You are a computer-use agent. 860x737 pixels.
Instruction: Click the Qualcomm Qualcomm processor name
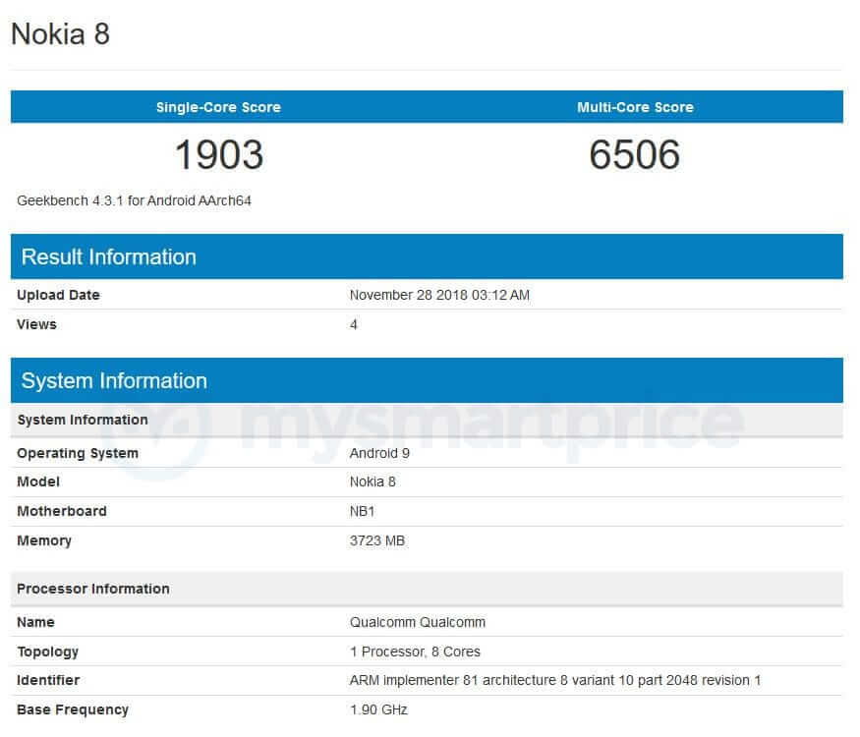pos(418,622)
